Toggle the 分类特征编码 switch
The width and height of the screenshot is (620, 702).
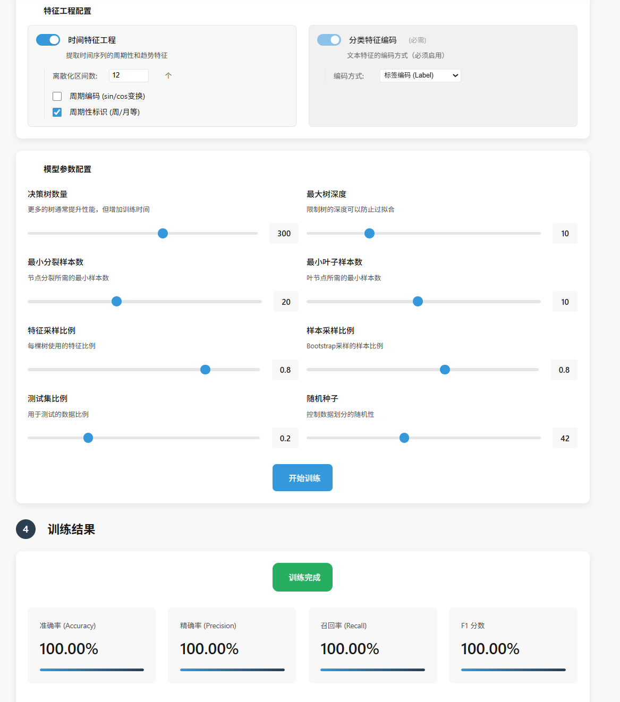click(329, 40)
